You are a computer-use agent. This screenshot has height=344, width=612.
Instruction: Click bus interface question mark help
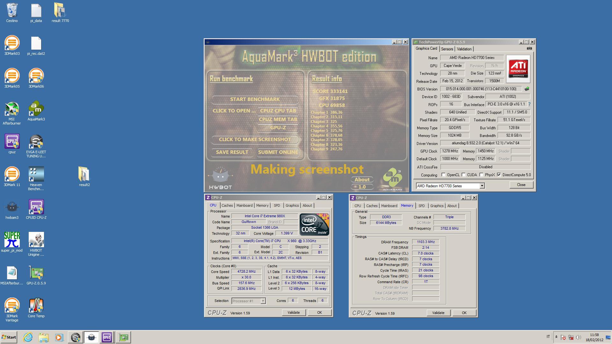[x=529, y=104]
